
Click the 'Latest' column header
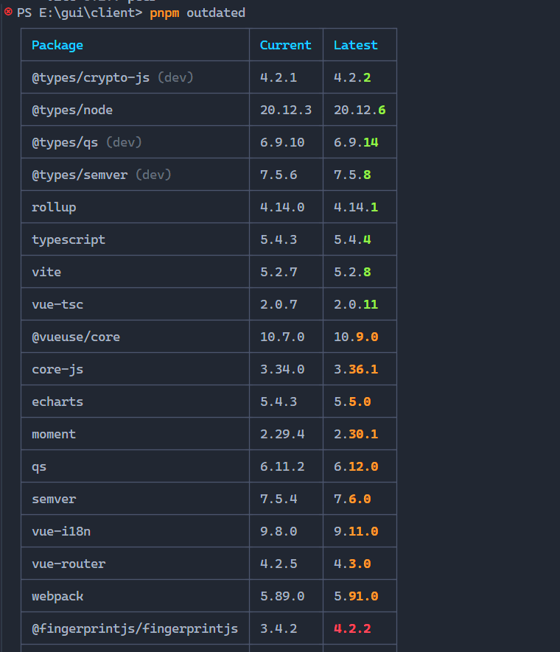(355, 45)
